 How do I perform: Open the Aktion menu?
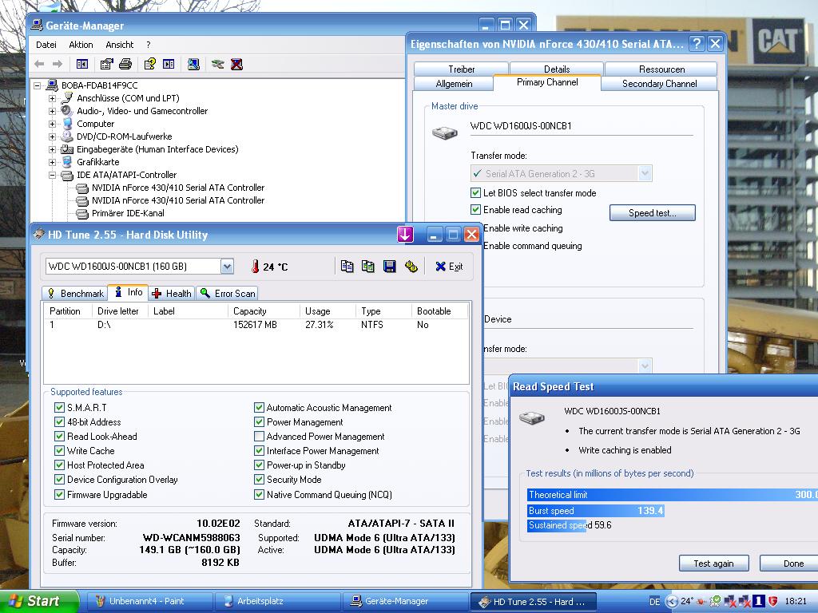[81, 45]
